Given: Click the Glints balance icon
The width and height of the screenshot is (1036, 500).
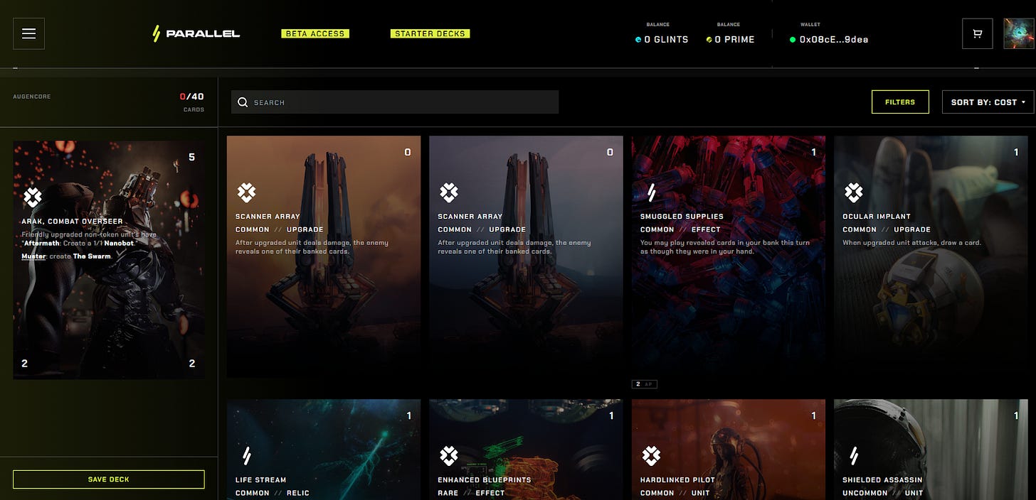Looking at the screenshot, I should (638, 40).
